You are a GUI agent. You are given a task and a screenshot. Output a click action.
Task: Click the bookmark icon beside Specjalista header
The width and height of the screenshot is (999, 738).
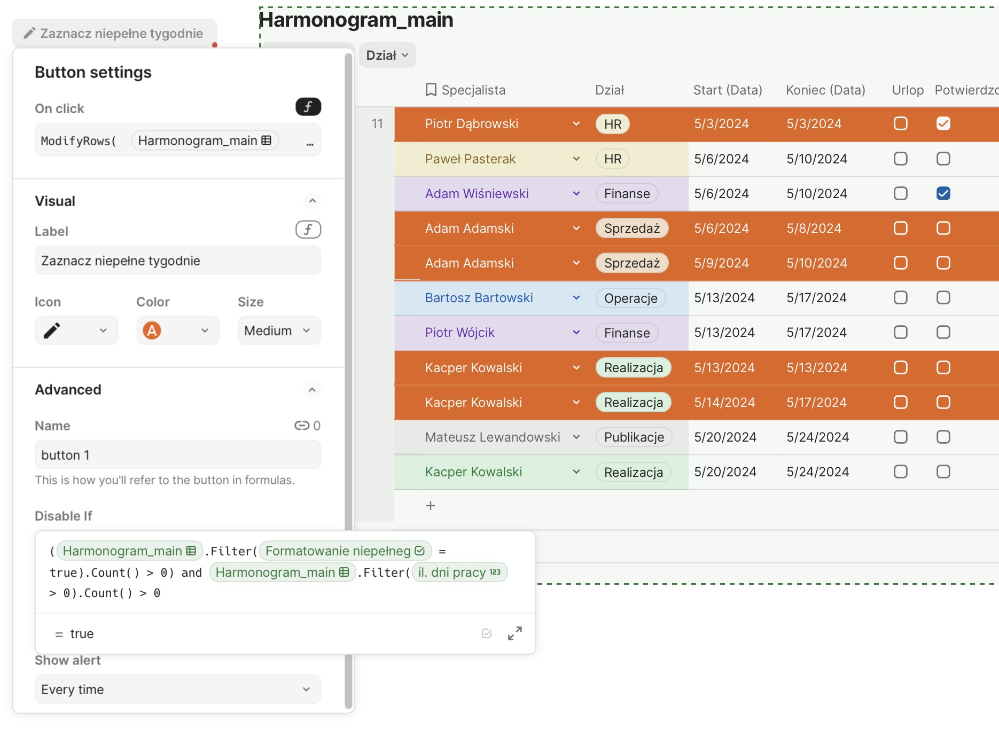coord(431,90)
